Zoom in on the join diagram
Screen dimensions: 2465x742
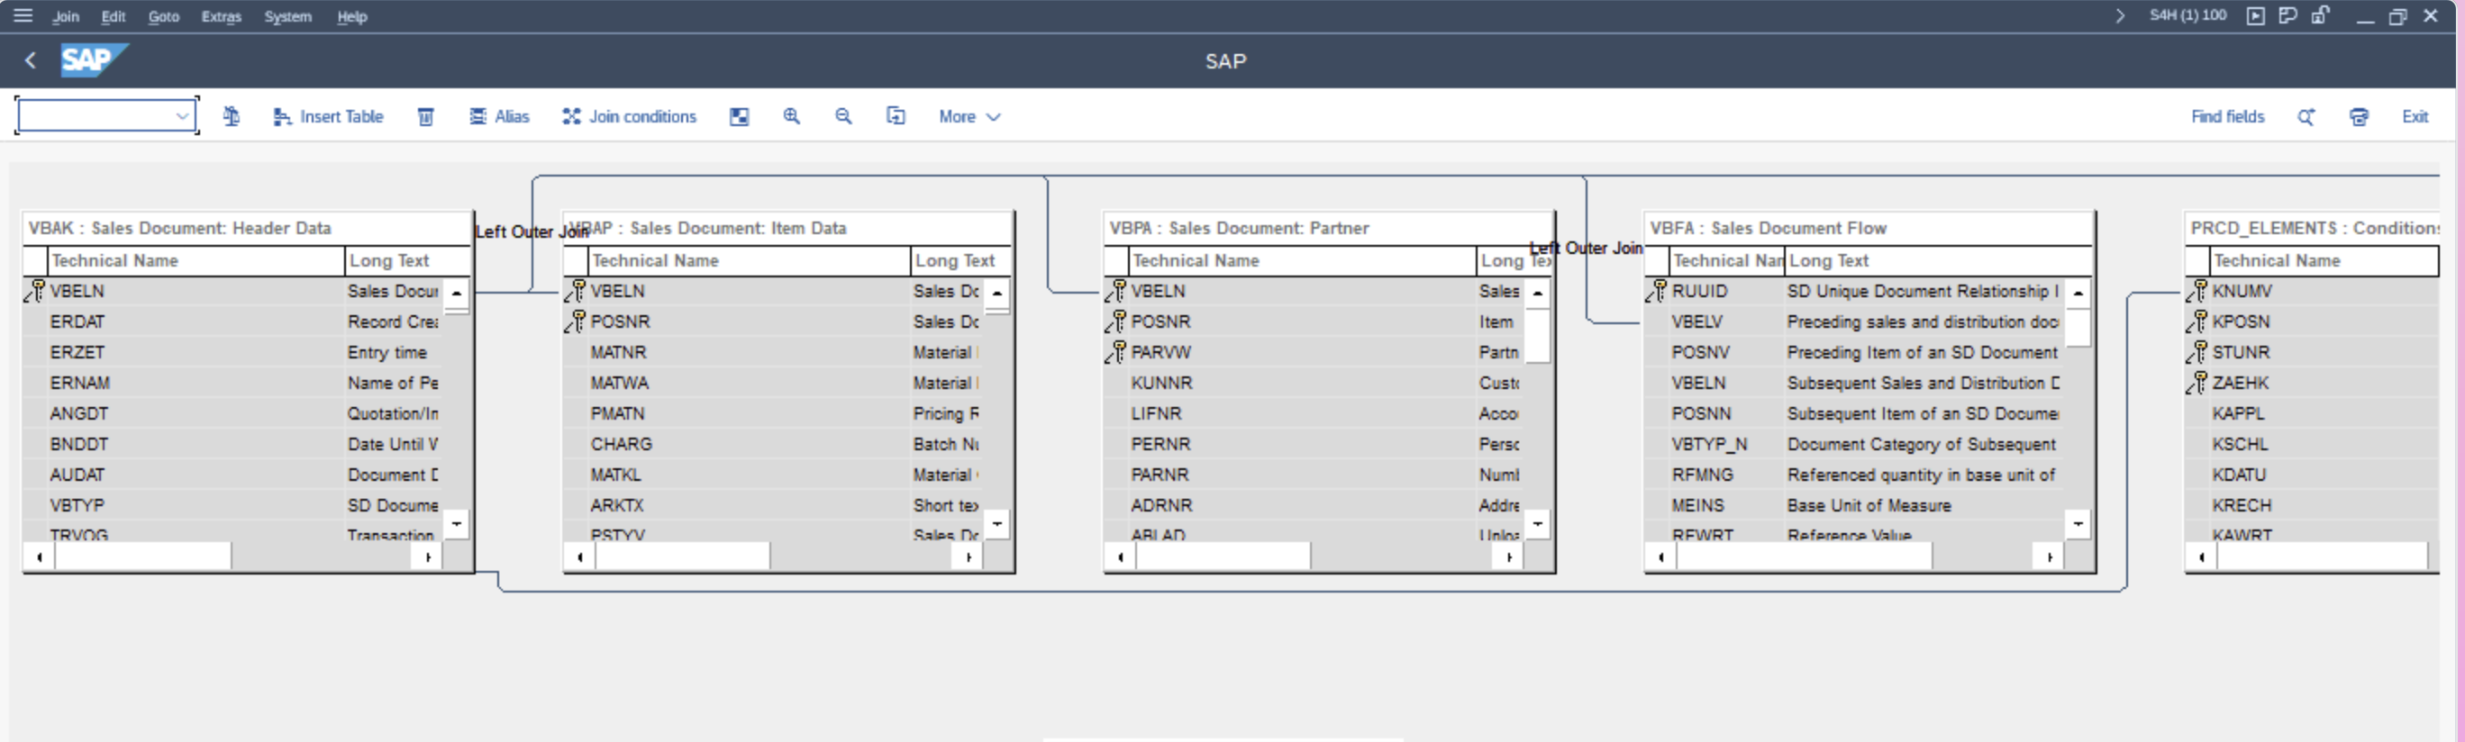click(x=791, y=117)
